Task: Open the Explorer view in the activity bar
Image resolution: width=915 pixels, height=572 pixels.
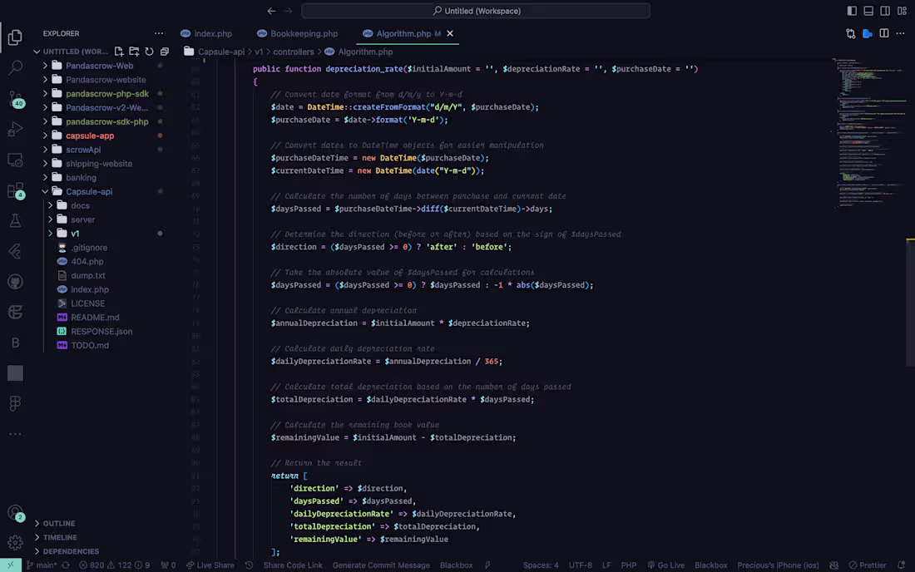Action: pos(15,37)
